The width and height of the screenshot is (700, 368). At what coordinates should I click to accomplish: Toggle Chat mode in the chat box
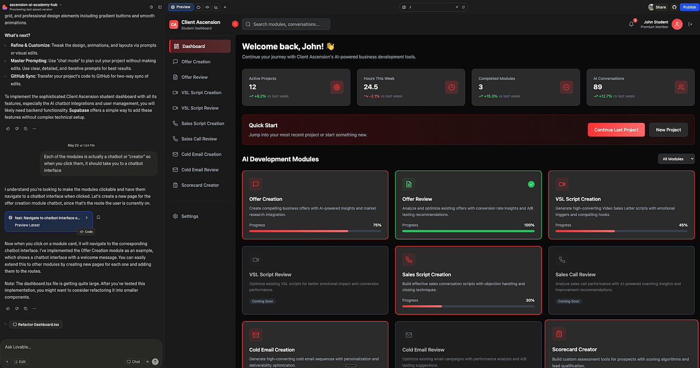134,362
